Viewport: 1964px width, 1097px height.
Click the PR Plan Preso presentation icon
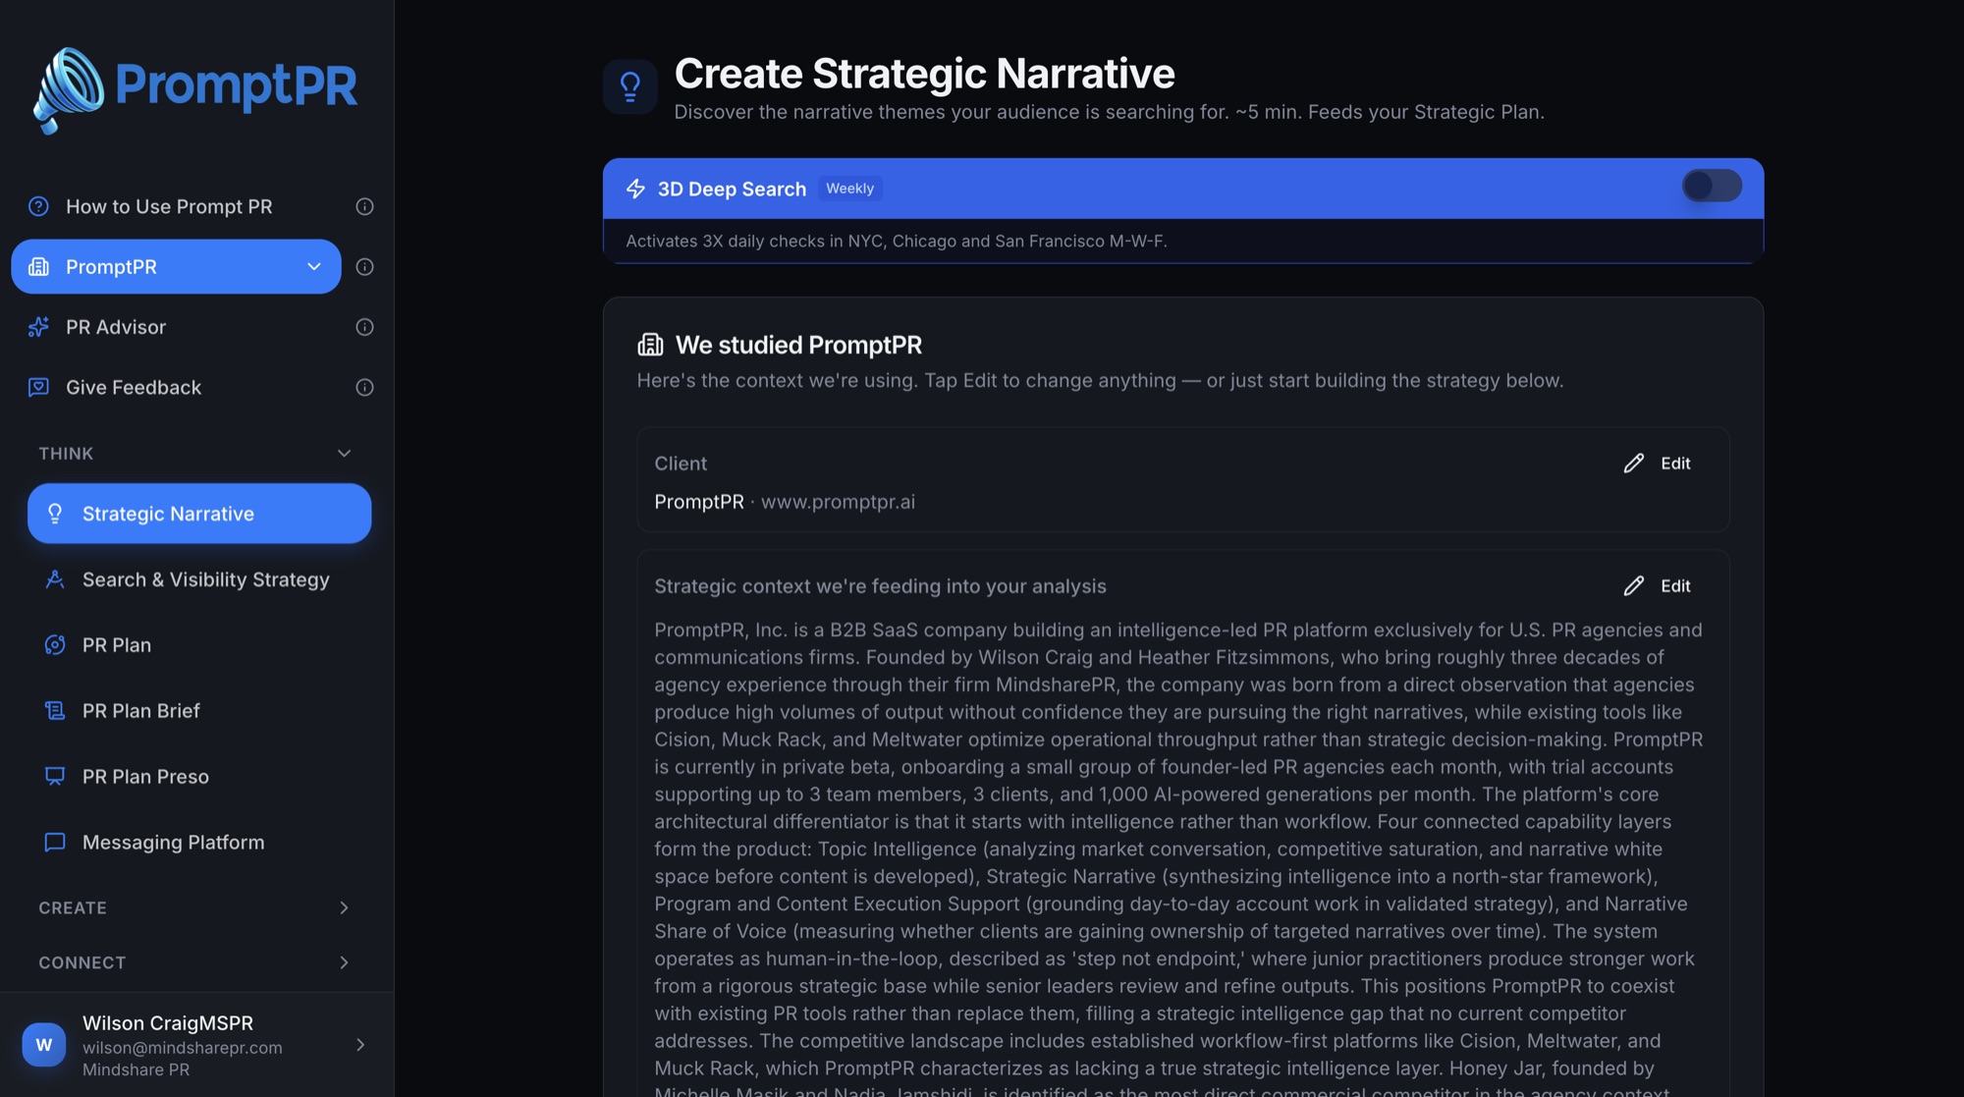point(55,776)
